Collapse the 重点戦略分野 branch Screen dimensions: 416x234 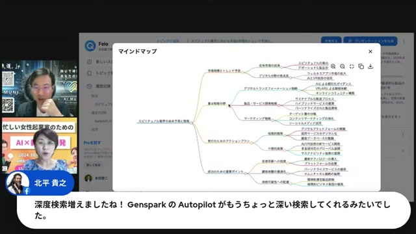click(x=229, y=105)
